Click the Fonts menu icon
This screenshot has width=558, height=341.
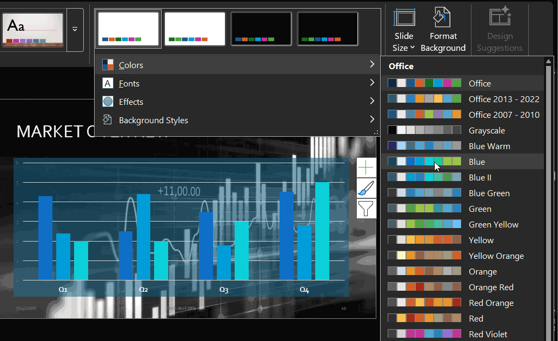108,83
